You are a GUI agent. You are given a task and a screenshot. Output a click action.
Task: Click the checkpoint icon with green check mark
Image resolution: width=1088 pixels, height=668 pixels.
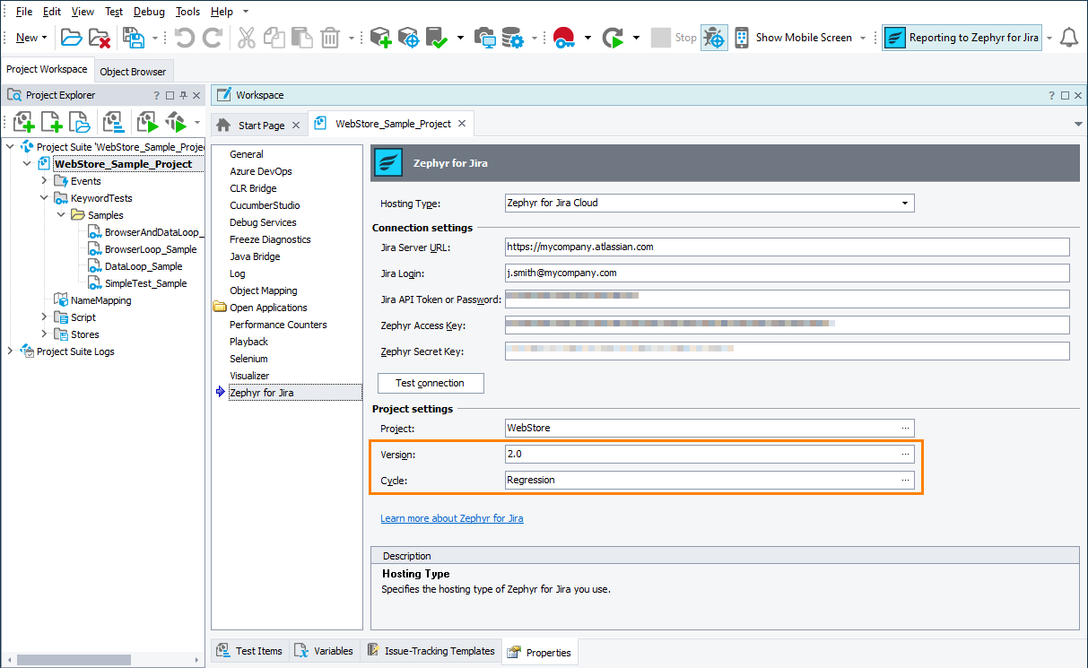point(437,38)
